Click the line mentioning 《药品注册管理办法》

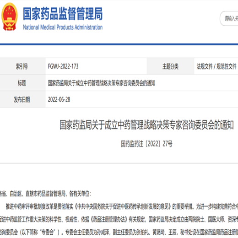coord(119,219)
